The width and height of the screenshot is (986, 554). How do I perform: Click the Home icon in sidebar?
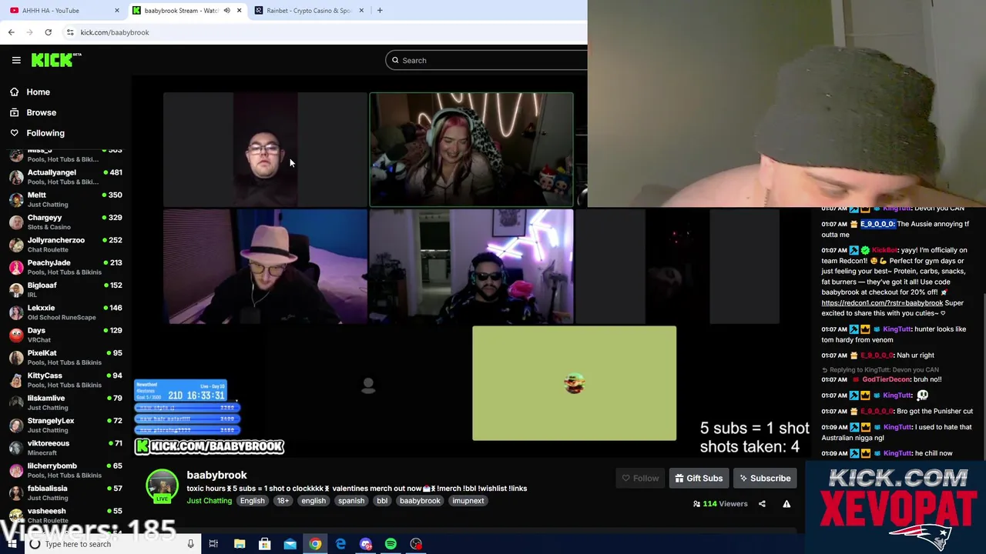coord(14,92)
